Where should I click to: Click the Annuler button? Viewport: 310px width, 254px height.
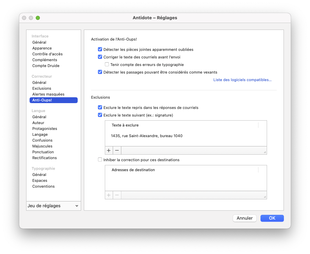245,218
